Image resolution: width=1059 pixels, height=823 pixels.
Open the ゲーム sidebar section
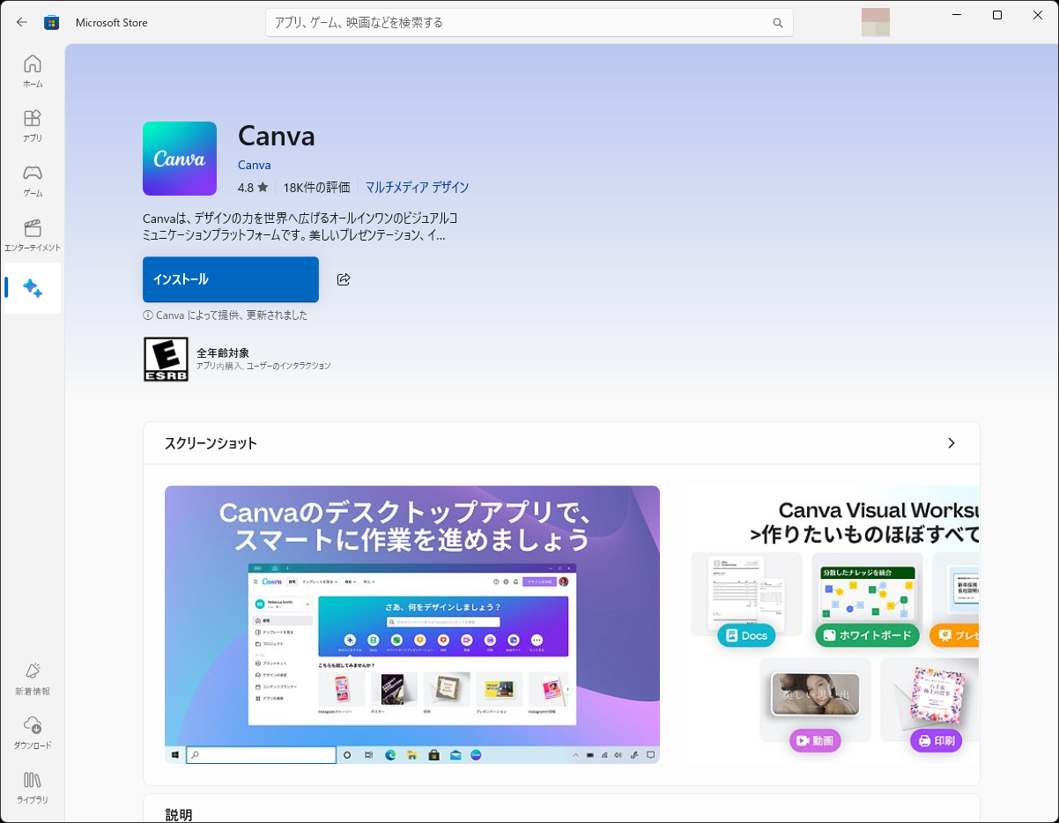(32, 180)
